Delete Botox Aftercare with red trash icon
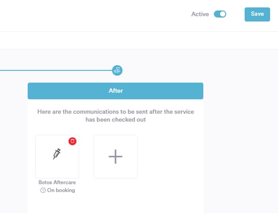 [72, 141]
